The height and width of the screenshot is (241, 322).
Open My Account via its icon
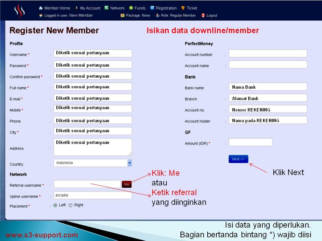[77, 8]
